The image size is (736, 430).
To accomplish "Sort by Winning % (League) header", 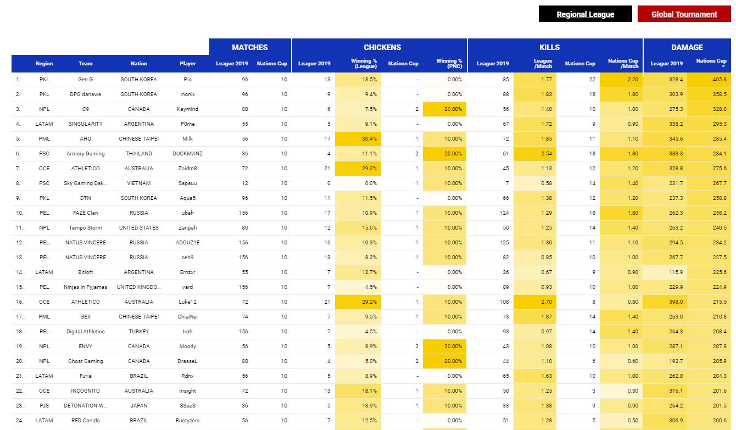I will pos(364,64).
